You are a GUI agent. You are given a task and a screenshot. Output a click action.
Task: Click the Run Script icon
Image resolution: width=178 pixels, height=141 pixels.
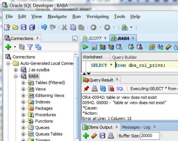[94, 47]
